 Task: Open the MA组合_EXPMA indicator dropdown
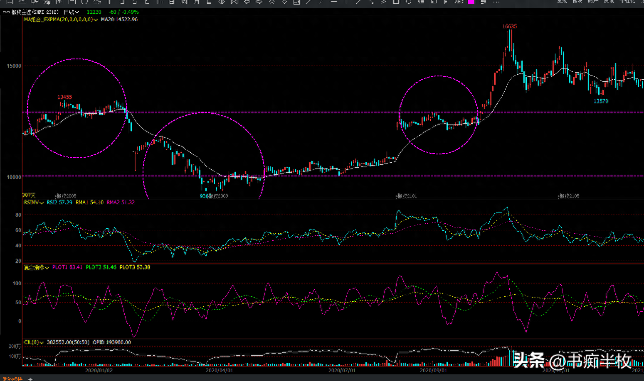[61, 20]
